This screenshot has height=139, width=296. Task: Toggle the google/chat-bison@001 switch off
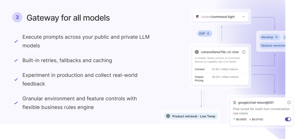pos(288,119)
